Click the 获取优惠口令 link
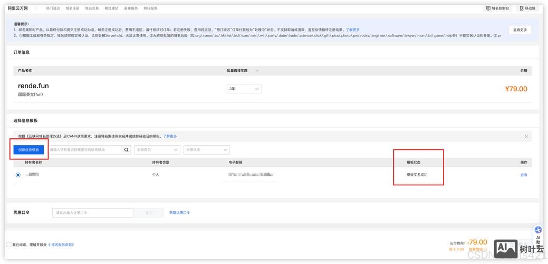The width and height of the screenshot is (548, 264). click(x=180, y=213)
